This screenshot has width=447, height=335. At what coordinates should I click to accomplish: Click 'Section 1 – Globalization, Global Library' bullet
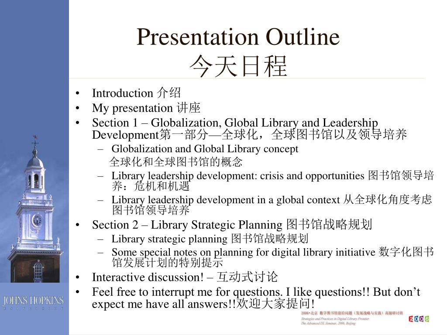tap(249, 129)
